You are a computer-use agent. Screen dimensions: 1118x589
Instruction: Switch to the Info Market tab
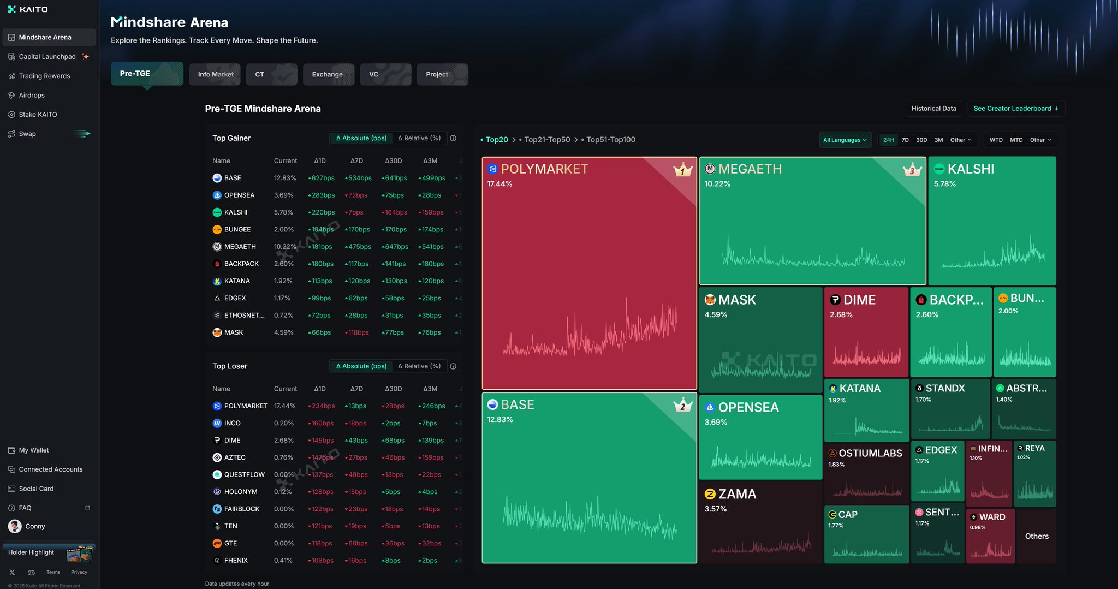coord(216,74)
